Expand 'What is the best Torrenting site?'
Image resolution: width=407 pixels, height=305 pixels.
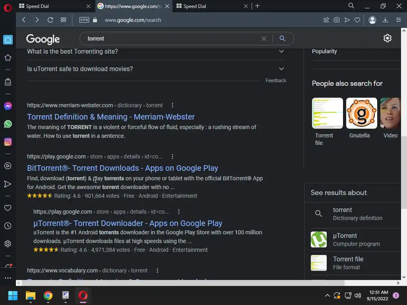(x=157, y=52)
